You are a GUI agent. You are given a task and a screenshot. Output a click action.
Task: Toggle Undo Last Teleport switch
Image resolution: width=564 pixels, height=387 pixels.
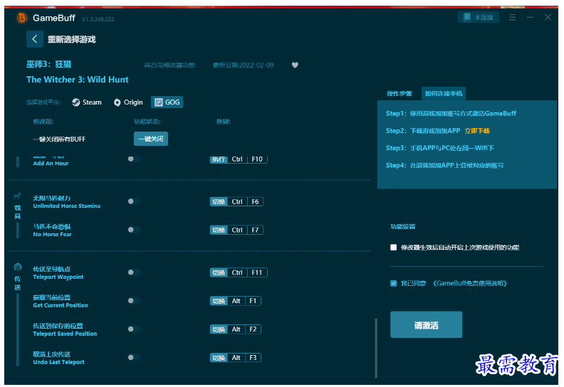tap(134, 358)
